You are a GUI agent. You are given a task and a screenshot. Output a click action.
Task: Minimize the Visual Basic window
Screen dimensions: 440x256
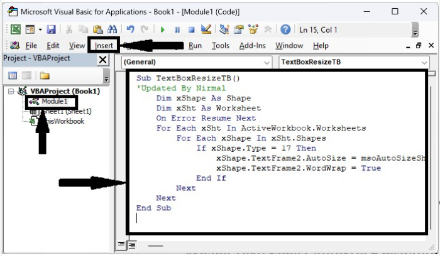pyautogui.click(x=366, y=11)
